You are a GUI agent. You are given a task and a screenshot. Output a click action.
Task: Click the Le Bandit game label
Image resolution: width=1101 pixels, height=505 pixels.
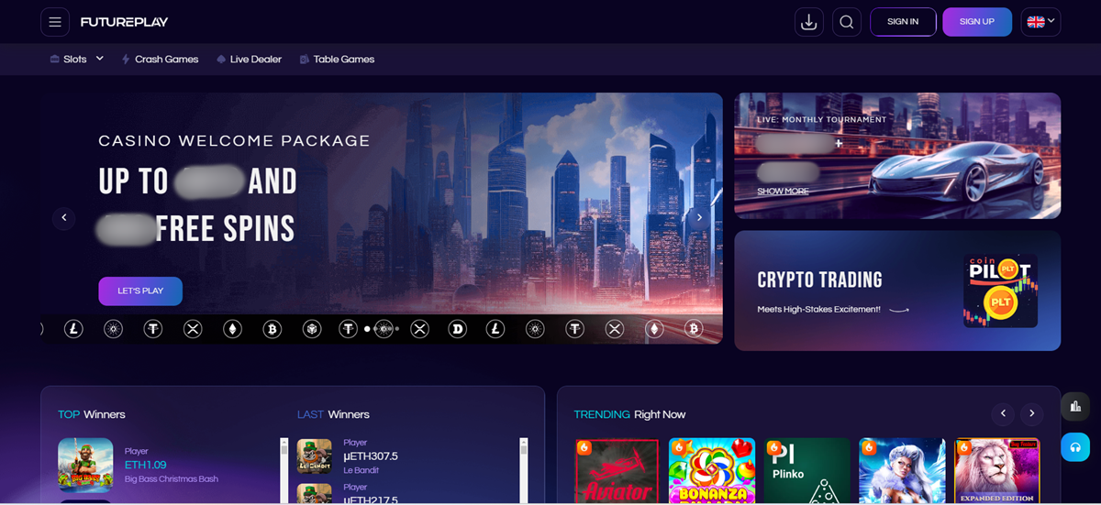click(x=361, y=470)
